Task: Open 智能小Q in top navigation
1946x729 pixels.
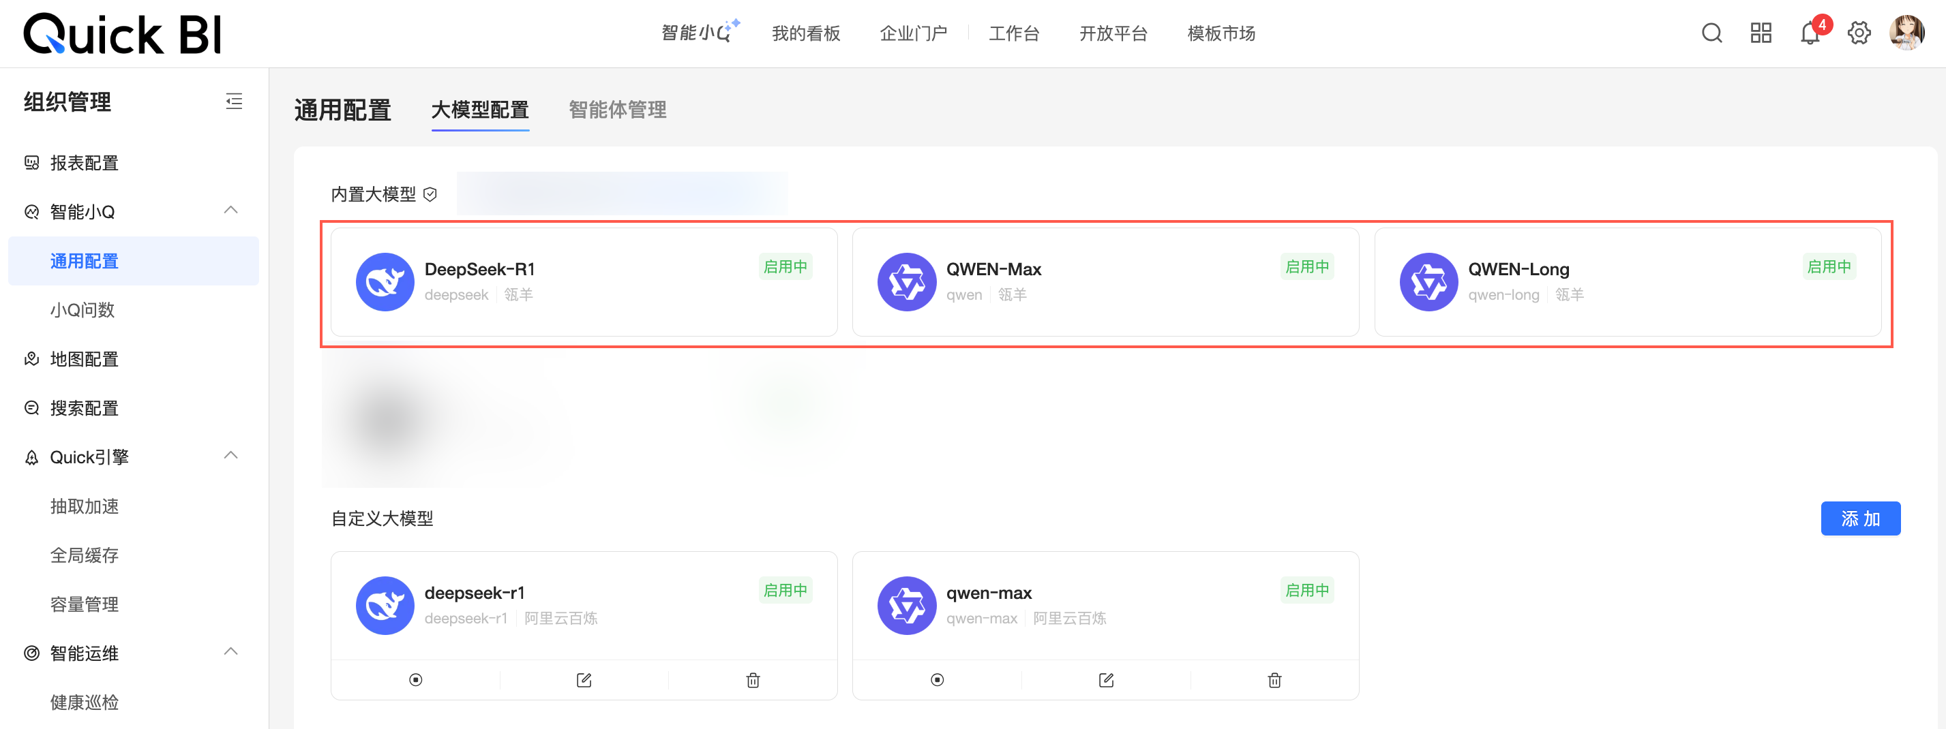Action: tap(700, 32)
